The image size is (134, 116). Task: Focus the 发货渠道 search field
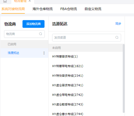point(87,37)
